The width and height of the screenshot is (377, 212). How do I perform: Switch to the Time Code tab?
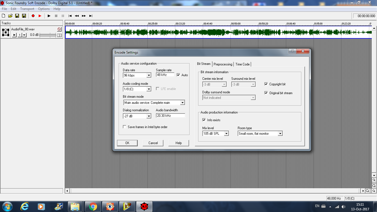(243, 64)
